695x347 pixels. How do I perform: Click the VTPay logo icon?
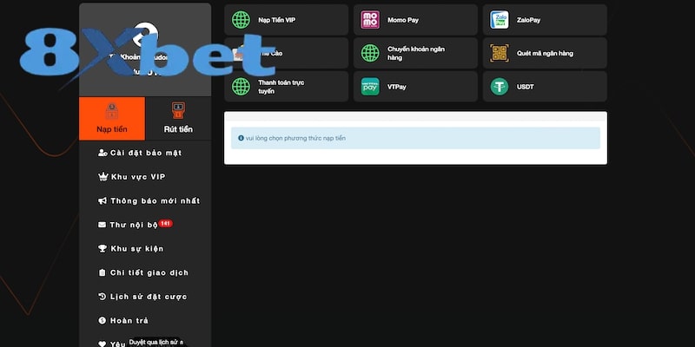[x=370, y=86]
